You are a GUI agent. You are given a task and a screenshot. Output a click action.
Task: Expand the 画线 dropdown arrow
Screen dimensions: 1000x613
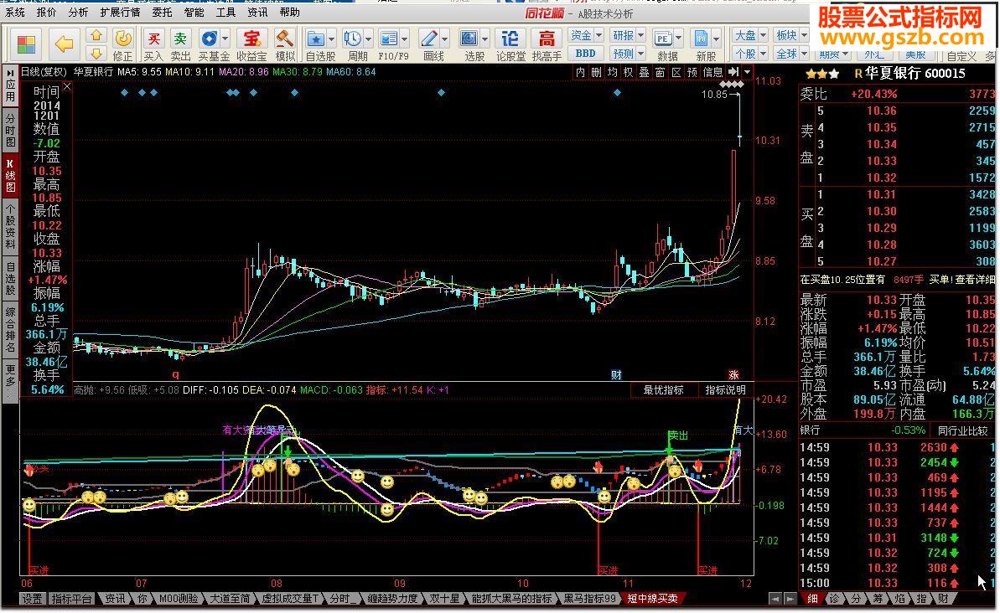point(444,39)
